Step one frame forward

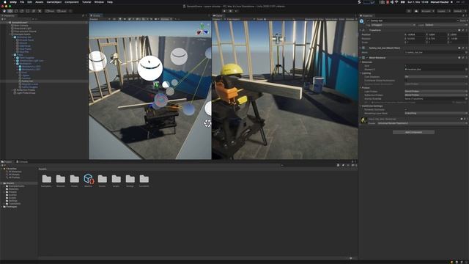coord(236,11)
